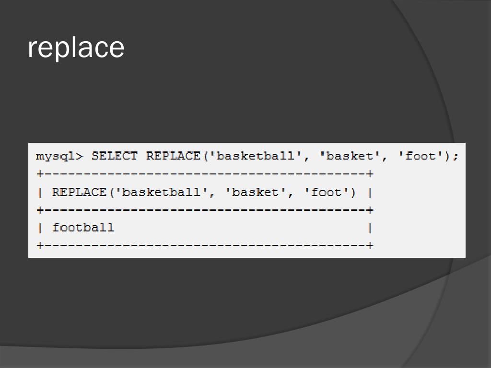Click the top border line of result table

[x=205, y=173]
